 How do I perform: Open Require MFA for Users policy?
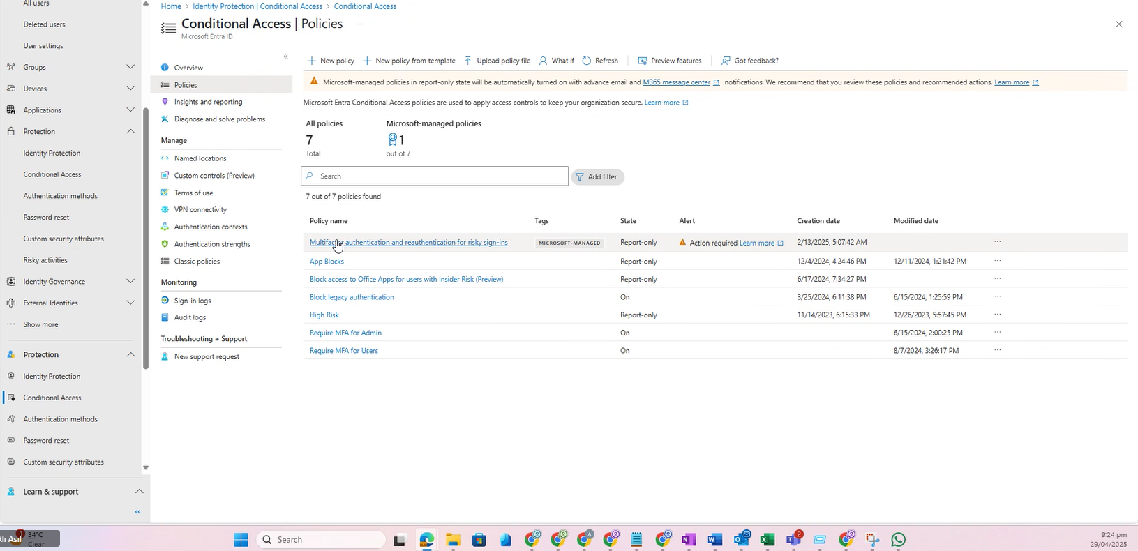[344, 351]
